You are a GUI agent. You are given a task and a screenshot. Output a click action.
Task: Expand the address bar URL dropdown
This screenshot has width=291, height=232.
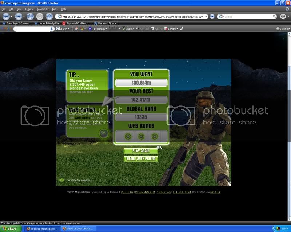tap(206, 17)
